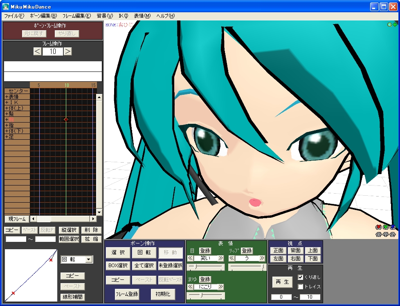Click the 回転 bone rotate button

[144, 252]
